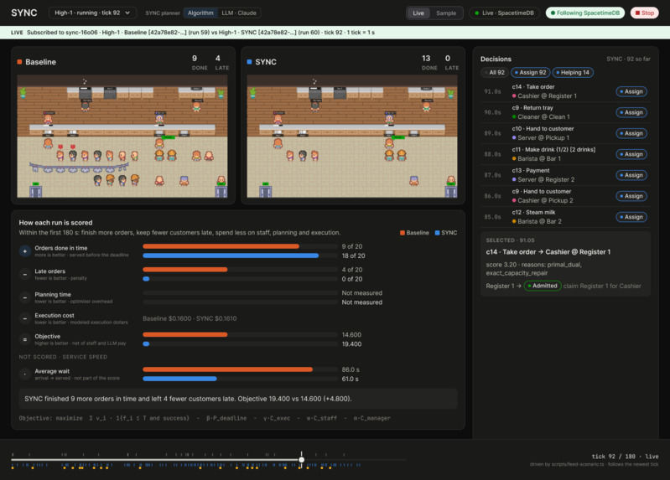Viewport: 670px width, 480px height.
Task: Click the SYNC simulation view
Action: pos(352,137)
